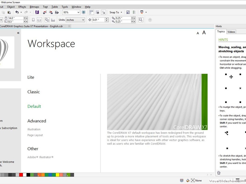The width and height of the screenshot is (246, 184).
Task: Open the Text menu
Action: click(45, 7)
